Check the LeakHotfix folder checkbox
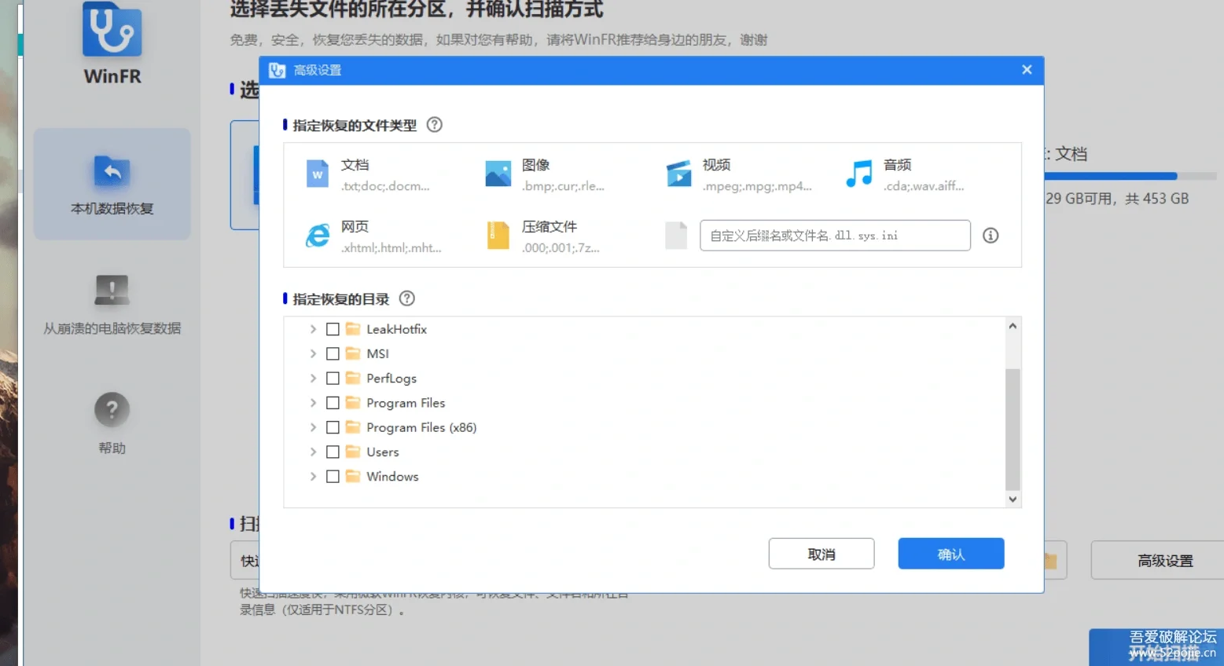This screenshot has width=1224, height=666. (333, 329)
